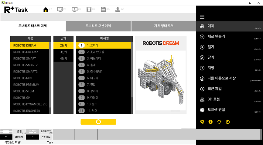Collapse the hamburger side menu
Viewport: 263px width, 145px height.
(202, 17)
